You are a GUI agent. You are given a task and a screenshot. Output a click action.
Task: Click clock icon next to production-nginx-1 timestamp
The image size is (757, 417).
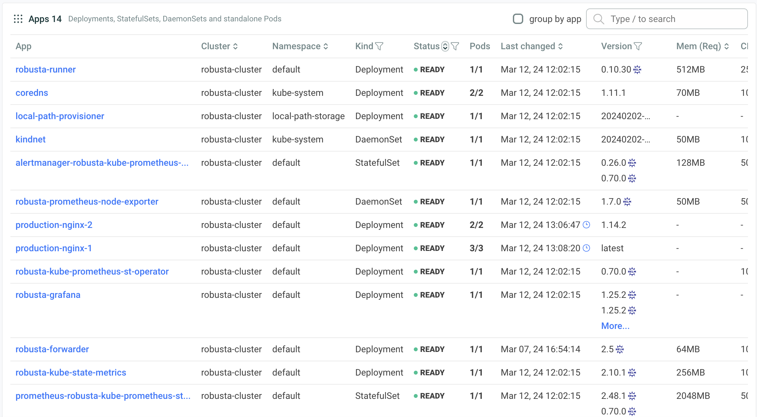586,248
